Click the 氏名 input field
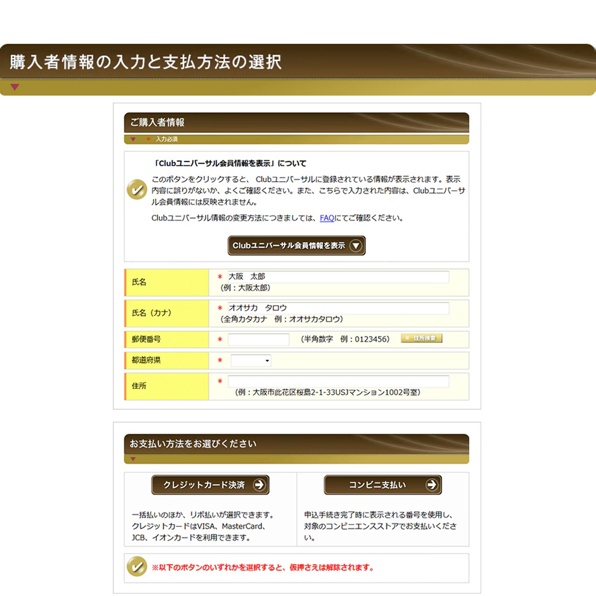This screenshot has width=596, height=596. tap(338, 277)
